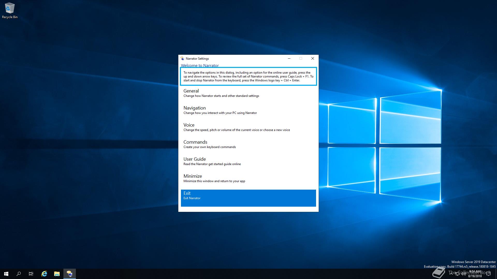This screenshot has width=497, height=279.
Task: Open taskbar Search
Action: 19,274
